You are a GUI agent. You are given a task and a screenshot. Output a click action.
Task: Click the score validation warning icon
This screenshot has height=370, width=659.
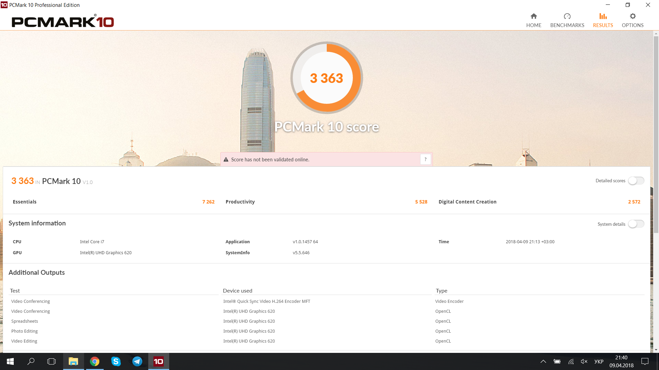pos(226,160)
